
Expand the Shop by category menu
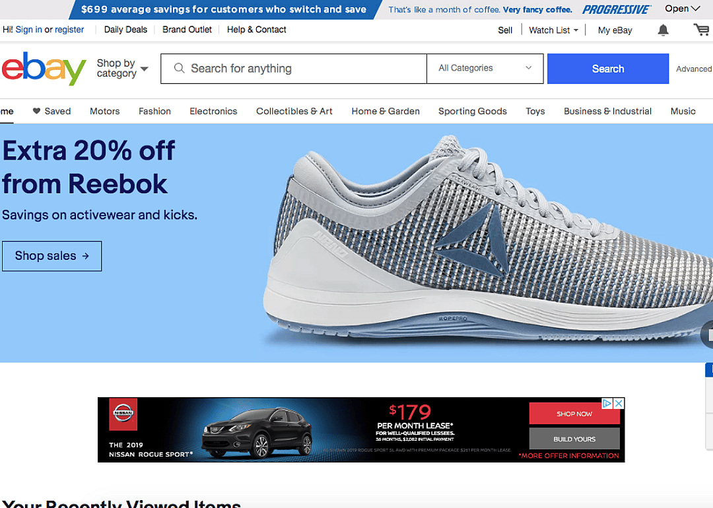tap(122, 68)
